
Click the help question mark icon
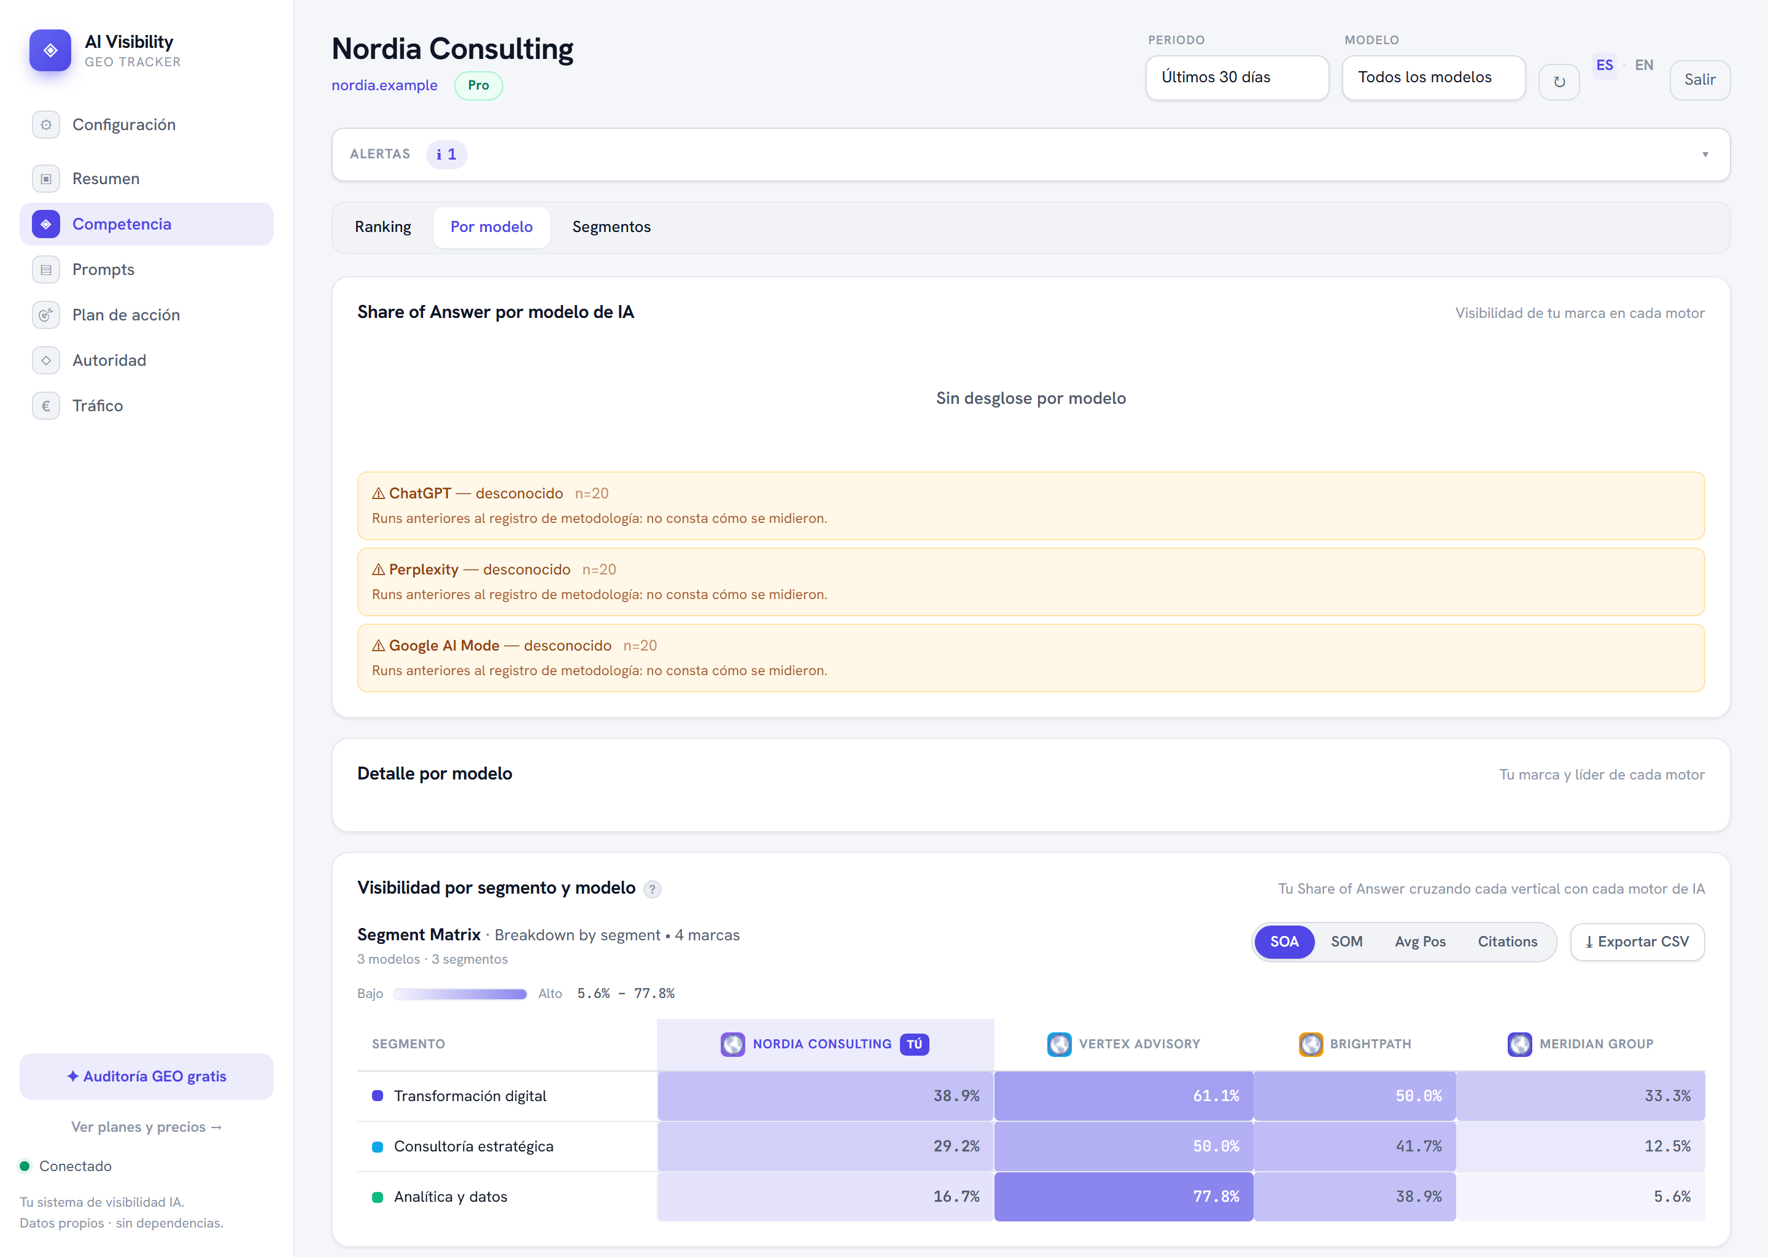(653, 889)
